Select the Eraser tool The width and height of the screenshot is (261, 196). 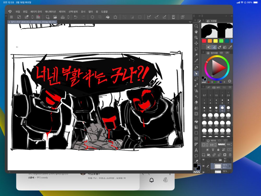[196, 102]
